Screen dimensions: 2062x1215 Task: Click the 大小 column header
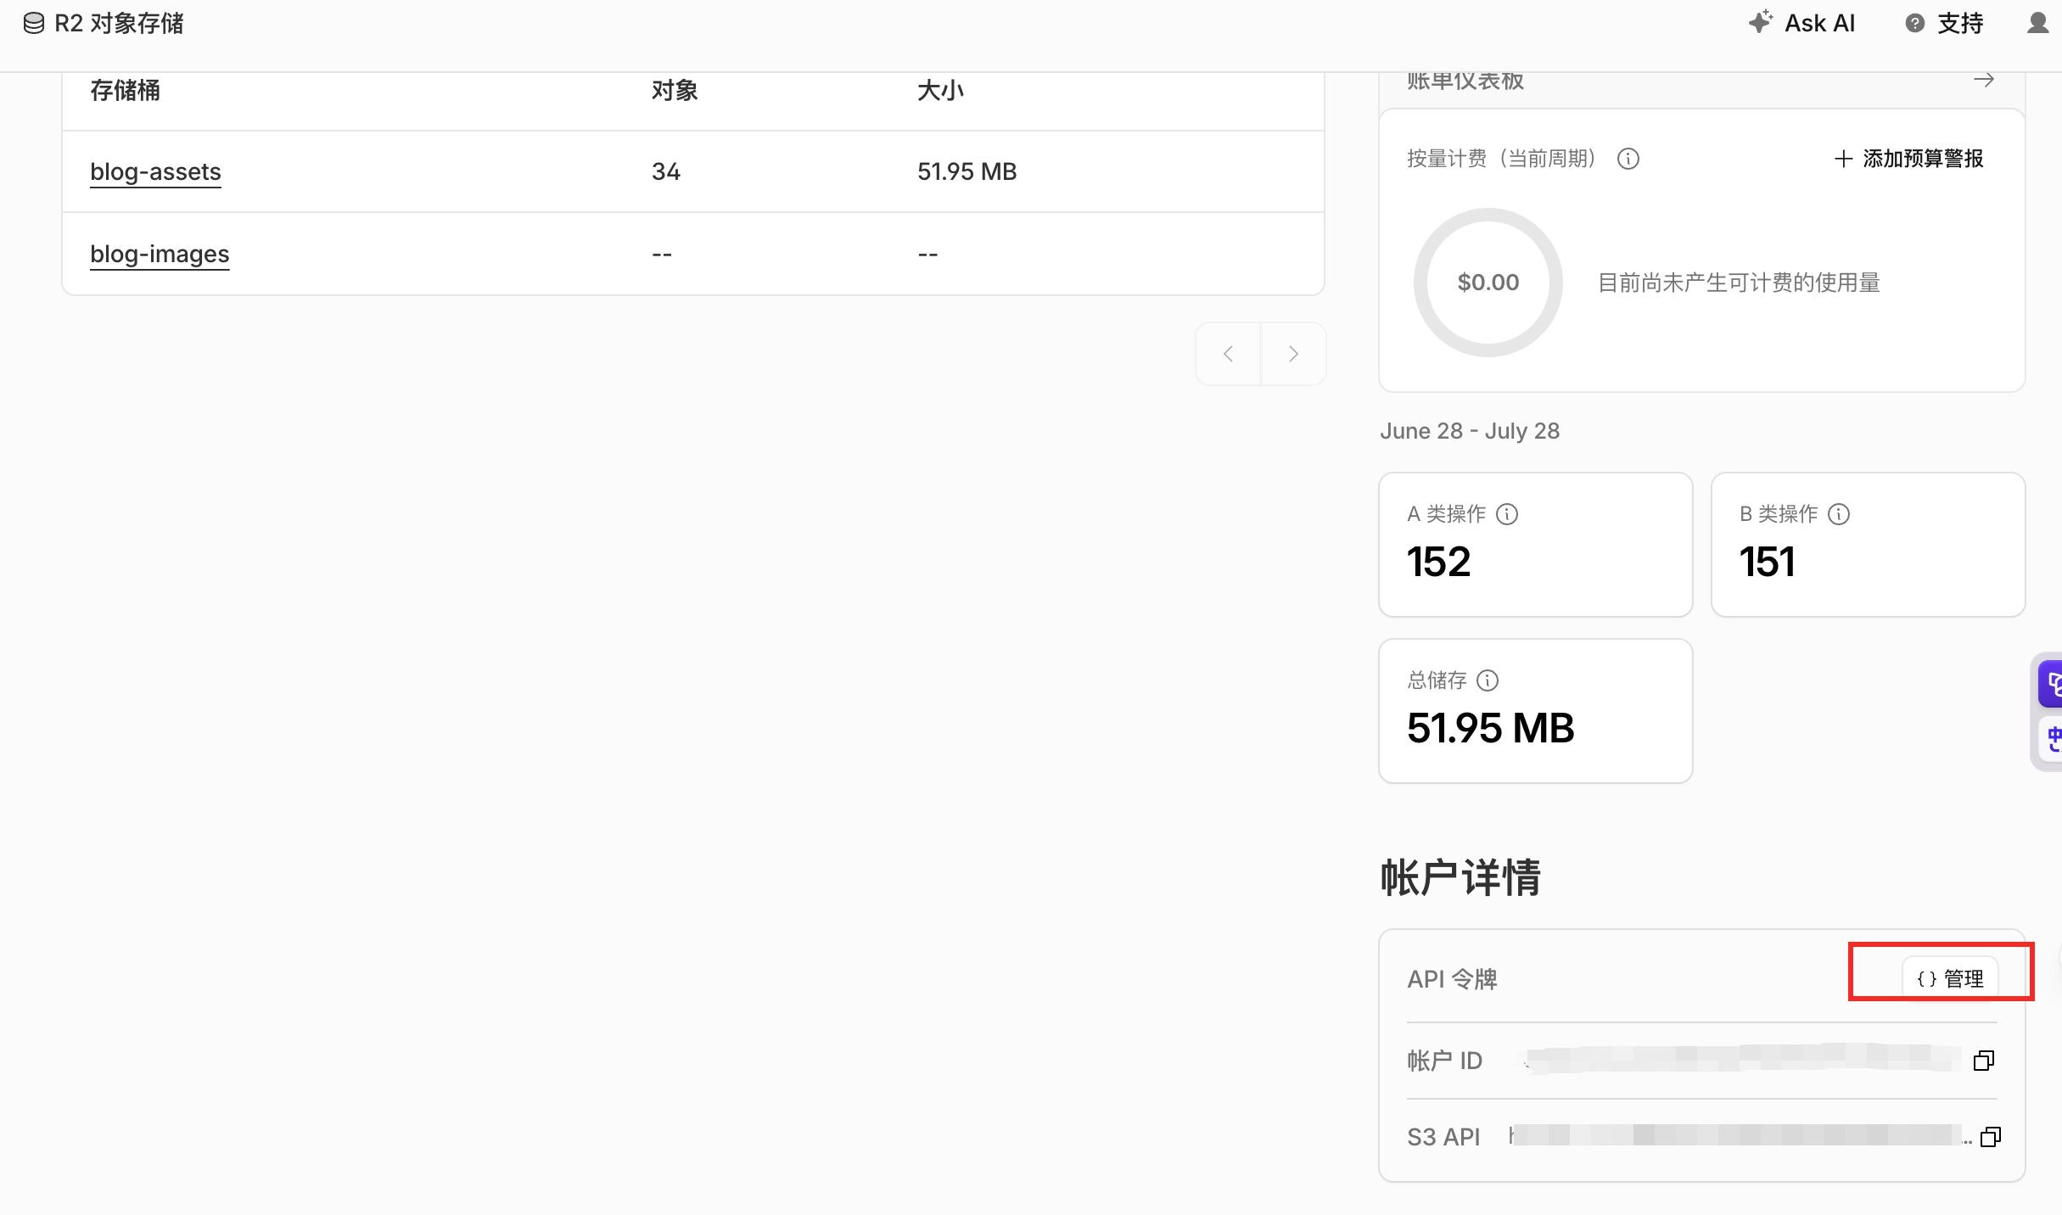[940, 91]
